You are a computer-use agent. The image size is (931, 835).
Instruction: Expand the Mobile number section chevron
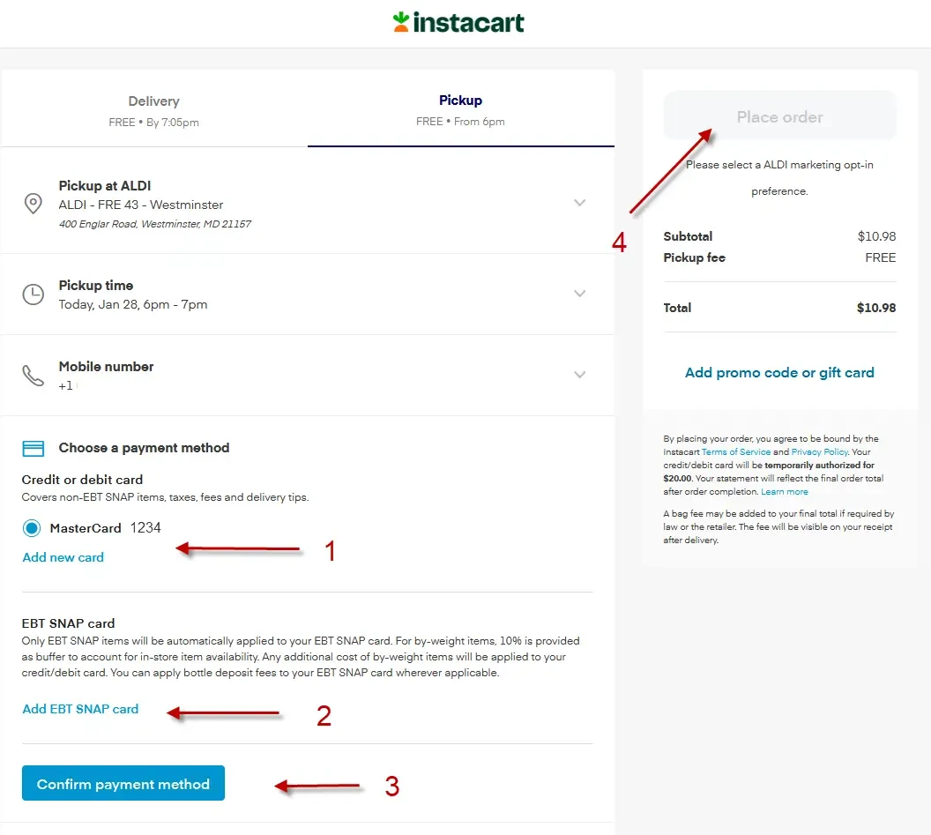pyautogui.click(x=579, y=374)
